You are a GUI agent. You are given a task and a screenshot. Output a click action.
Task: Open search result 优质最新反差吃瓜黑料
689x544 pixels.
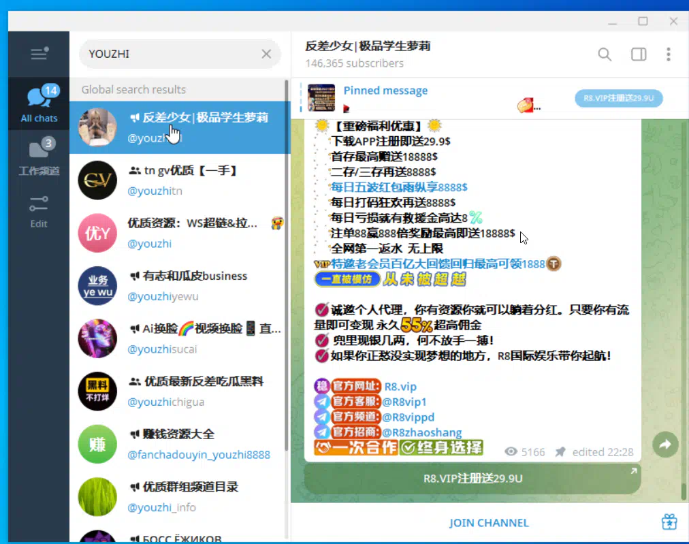[x=180, y=391]
